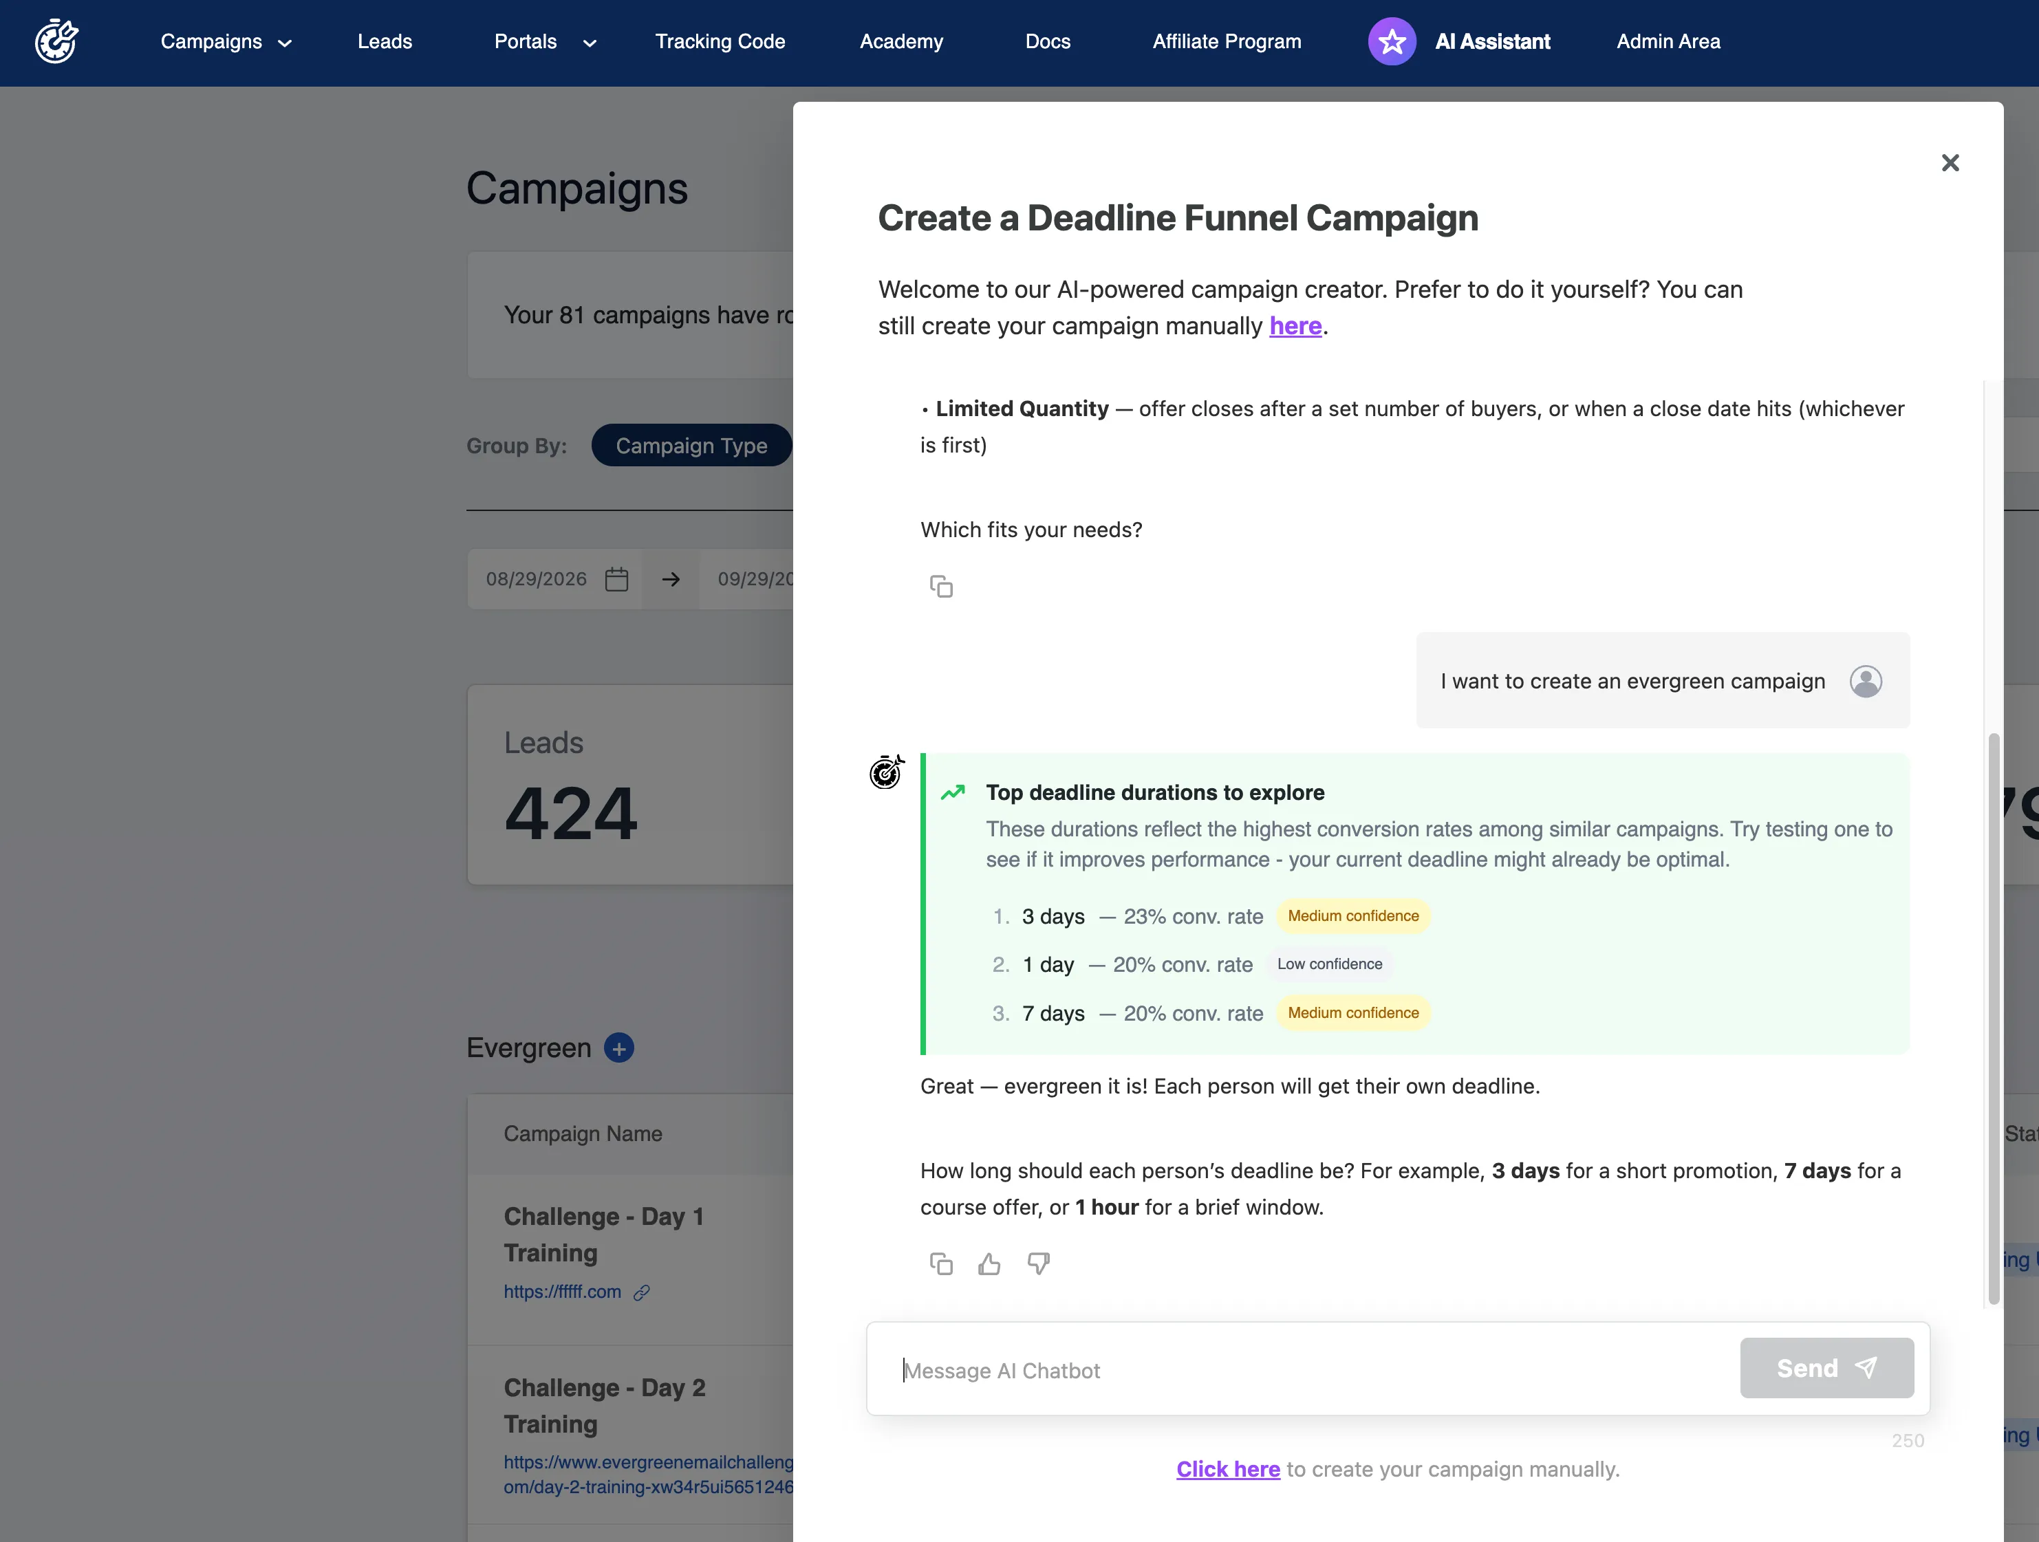Open Challenge - Day 2 Training campaign
2039x1542 pixels.
(x=605, y=1406)
